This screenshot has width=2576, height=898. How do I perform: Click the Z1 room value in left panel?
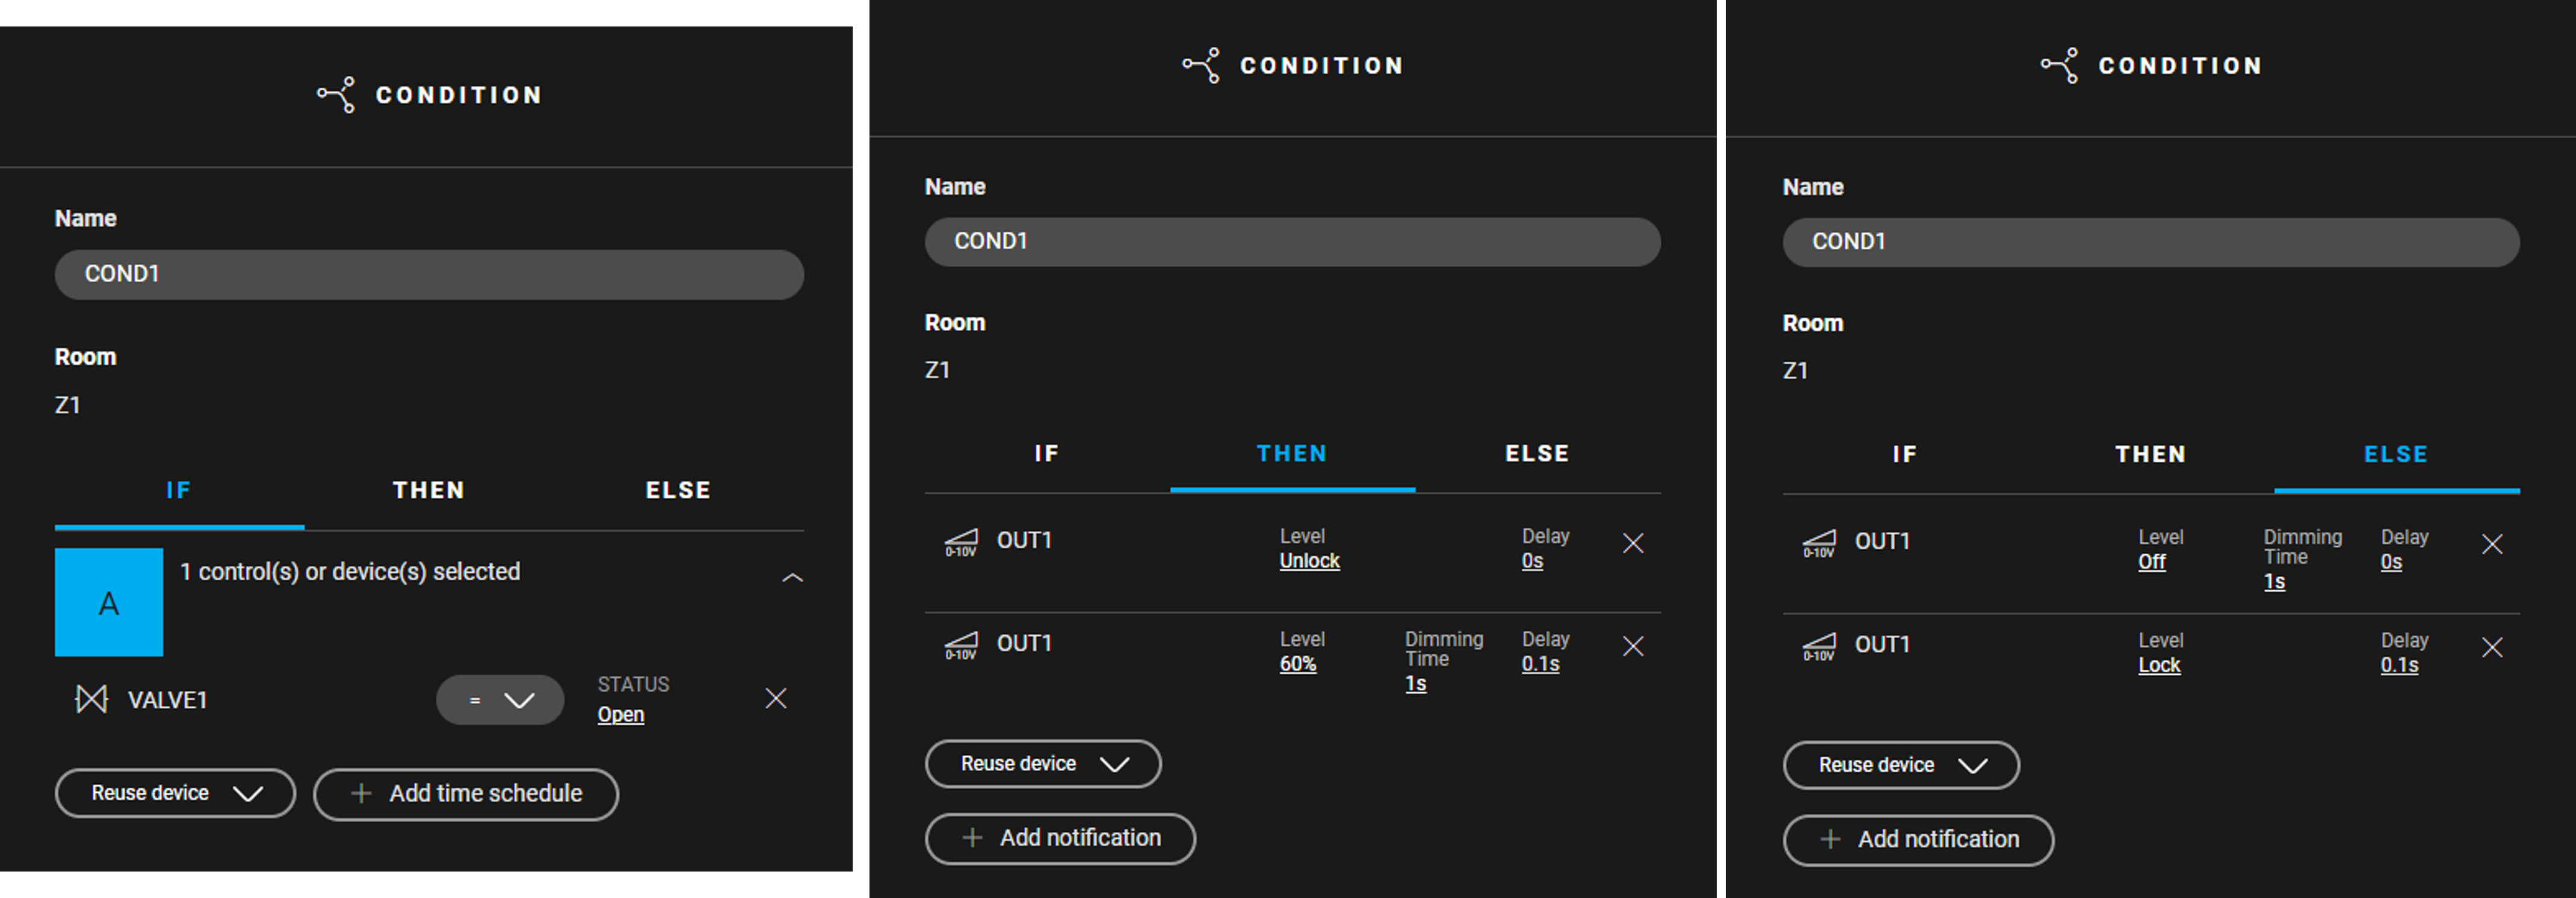tap(67, 405)
